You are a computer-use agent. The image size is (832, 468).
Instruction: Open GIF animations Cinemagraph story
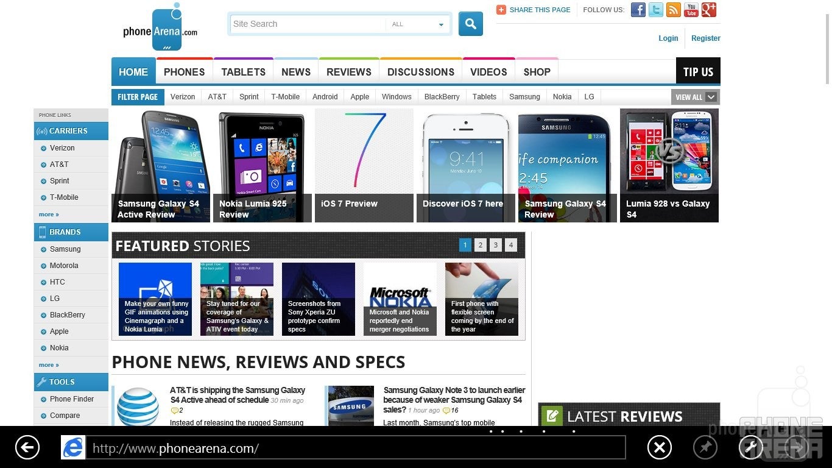[155, 299]
